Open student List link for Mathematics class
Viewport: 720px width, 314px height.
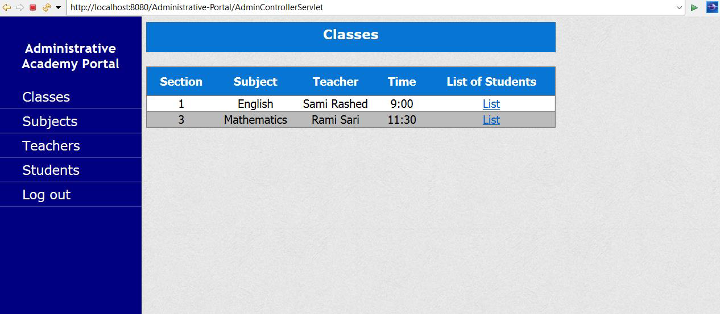tap(491, 120)
